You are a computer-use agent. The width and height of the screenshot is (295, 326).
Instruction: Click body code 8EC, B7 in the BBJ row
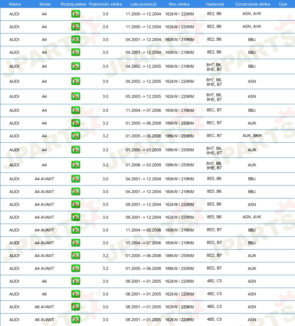pos(214,110)
